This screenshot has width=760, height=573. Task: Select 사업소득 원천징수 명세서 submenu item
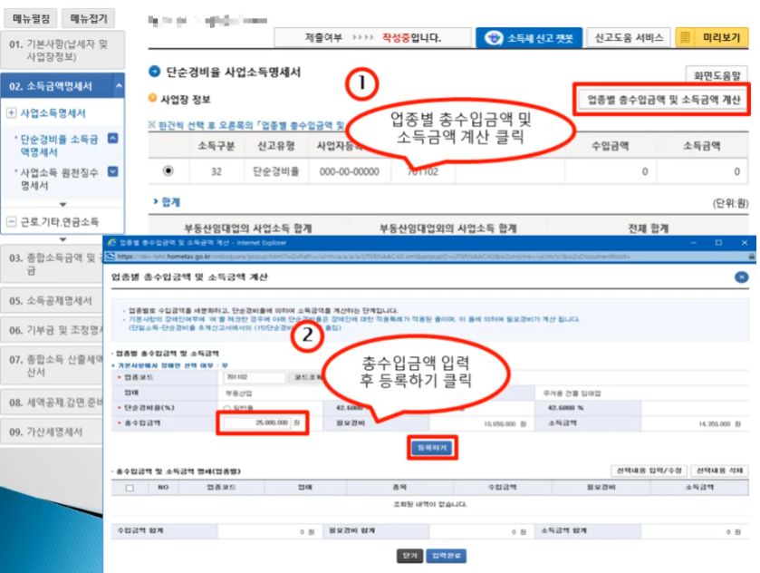59,179
